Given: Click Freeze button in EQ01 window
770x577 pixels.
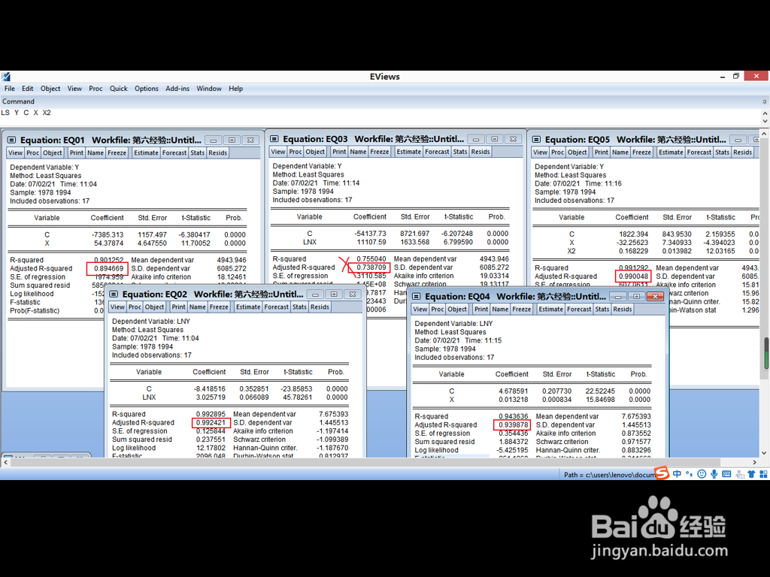Looking at the screenshot, I should point(117,153).
